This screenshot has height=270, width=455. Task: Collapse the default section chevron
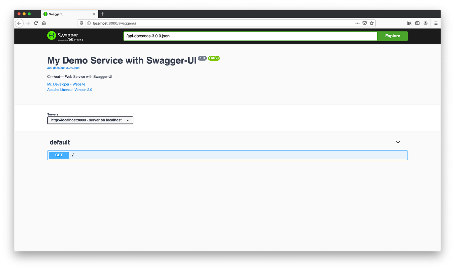398,142
